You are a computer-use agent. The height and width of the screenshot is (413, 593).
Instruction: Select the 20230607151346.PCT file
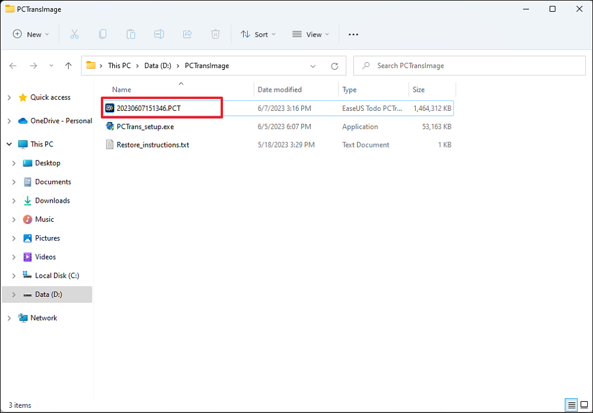click(148, 108)
